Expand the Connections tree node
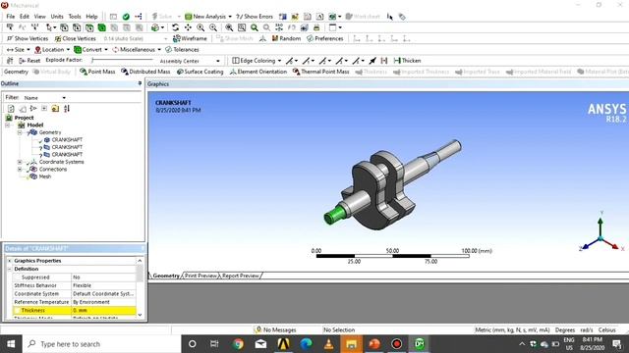Viewport: 629px width, 353px height. tap(20, 170)
